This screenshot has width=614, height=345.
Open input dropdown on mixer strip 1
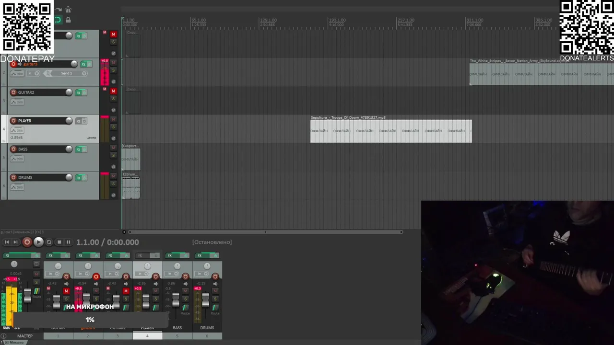point(51,274)
